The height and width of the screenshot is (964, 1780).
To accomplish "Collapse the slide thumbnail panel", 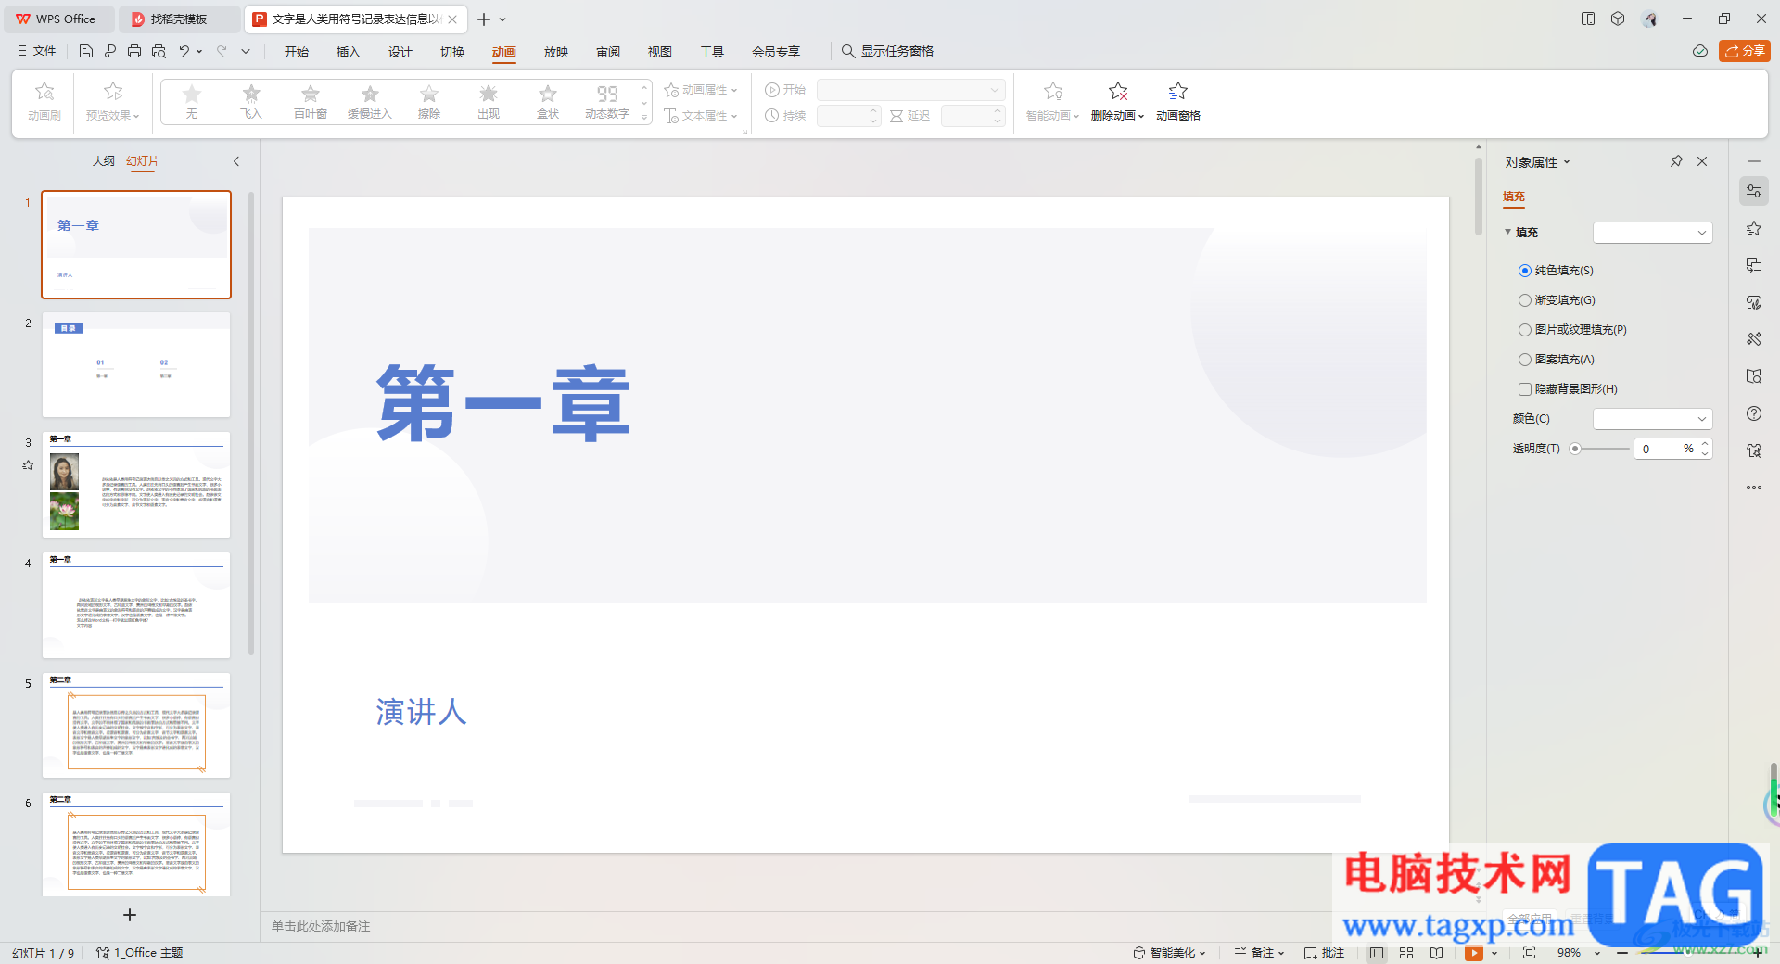I will click(x=236, y=161).
